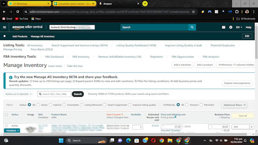Viewport: 258px width, 145px height.
Task: Open the browser extensions puzzle icon
Action: (237, 12)
